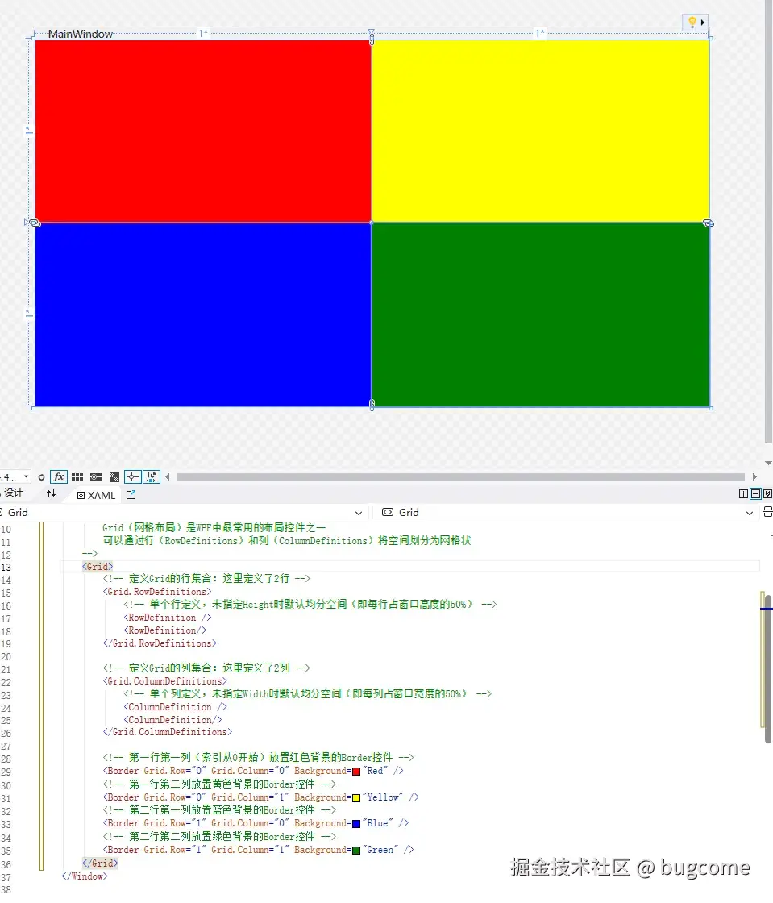The height and width of the screenshot is (903, 773).
Task: Switch to the 设计 design tab
Action: coord(14,493)
